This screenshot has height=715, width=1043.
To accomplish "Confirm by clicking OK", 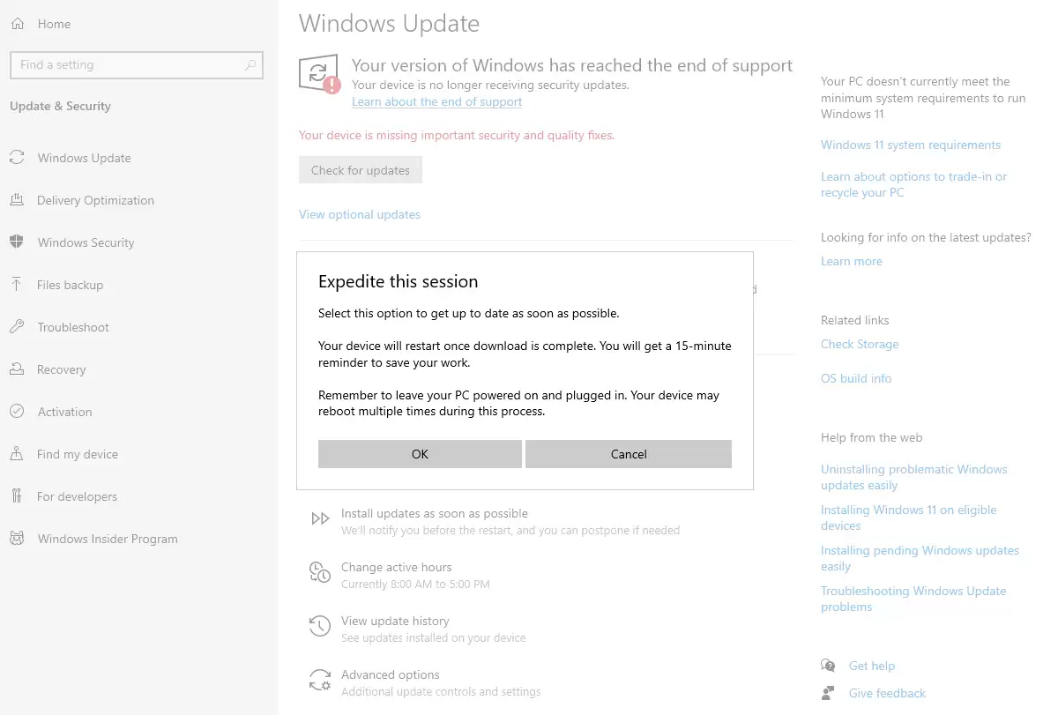I will (420, 453).
